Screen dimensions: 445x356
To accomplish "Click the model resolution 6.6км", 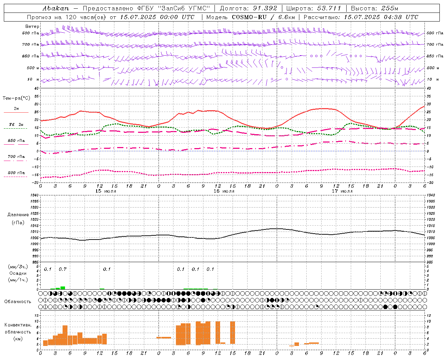I will tap(286, 17).
